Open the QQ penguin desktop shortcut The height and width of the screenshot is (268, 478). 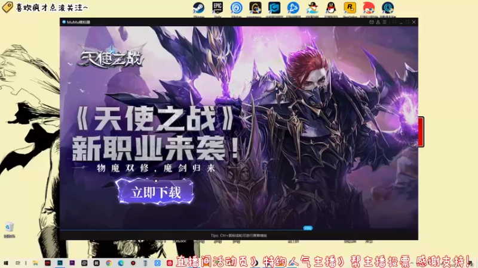[331, 8]
